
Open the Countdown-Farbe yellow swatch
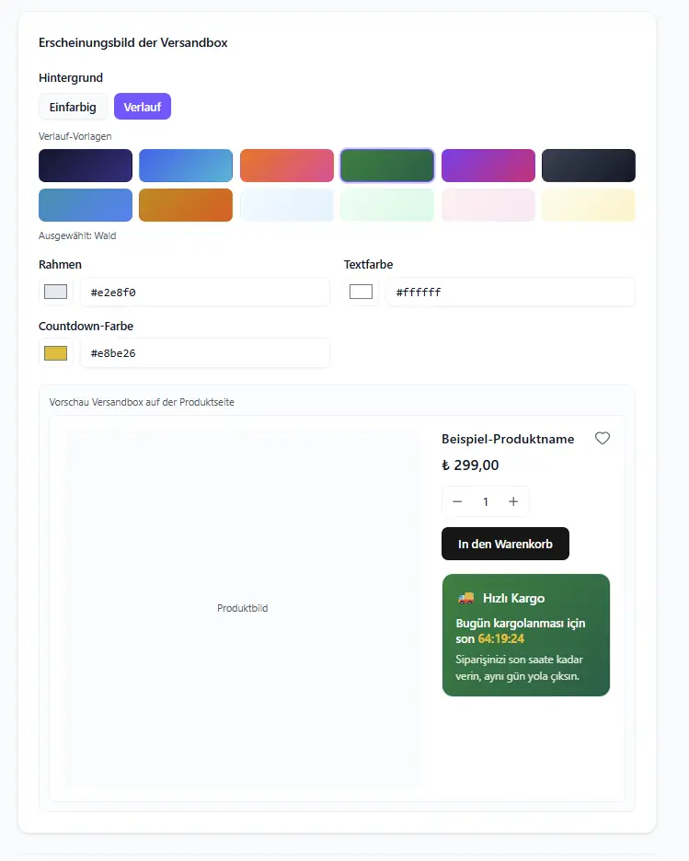[x=55, y=353]
